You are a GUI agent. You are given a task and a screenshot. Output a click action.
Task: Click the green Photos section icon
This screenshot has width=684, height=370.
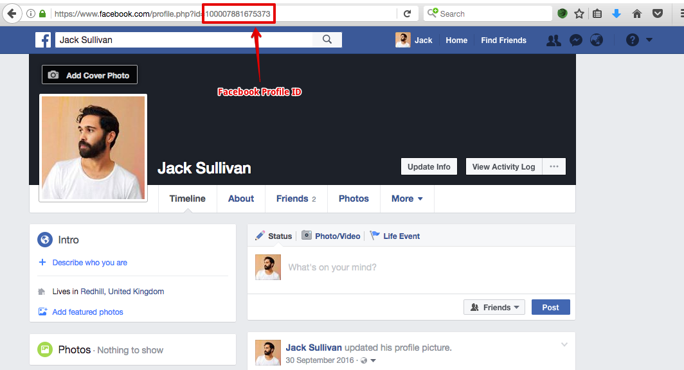[x=45, y=349]
